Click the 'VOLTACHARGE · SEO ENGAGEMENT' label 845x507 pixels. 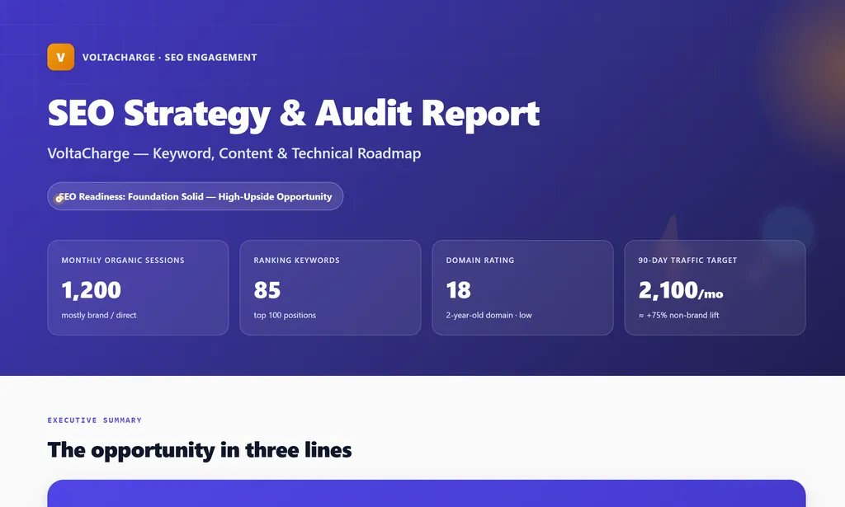[x=170, y=58]
